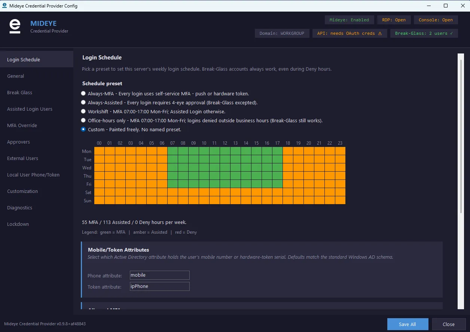Image resolution: width=470 pixels, height=332 pixels.
Task: Click Mobile/Token Attributes heading
Action: coord(118,250)
